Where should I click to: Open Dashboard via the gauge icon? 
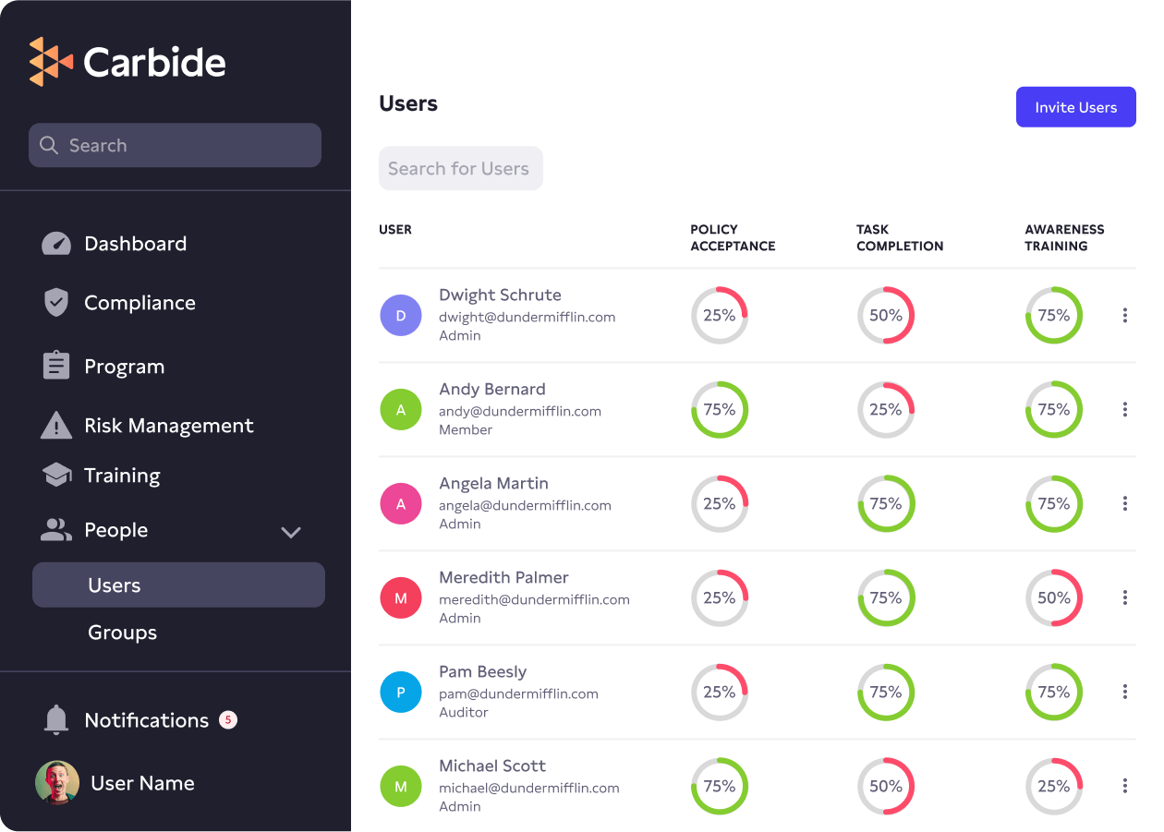point(56,244)
